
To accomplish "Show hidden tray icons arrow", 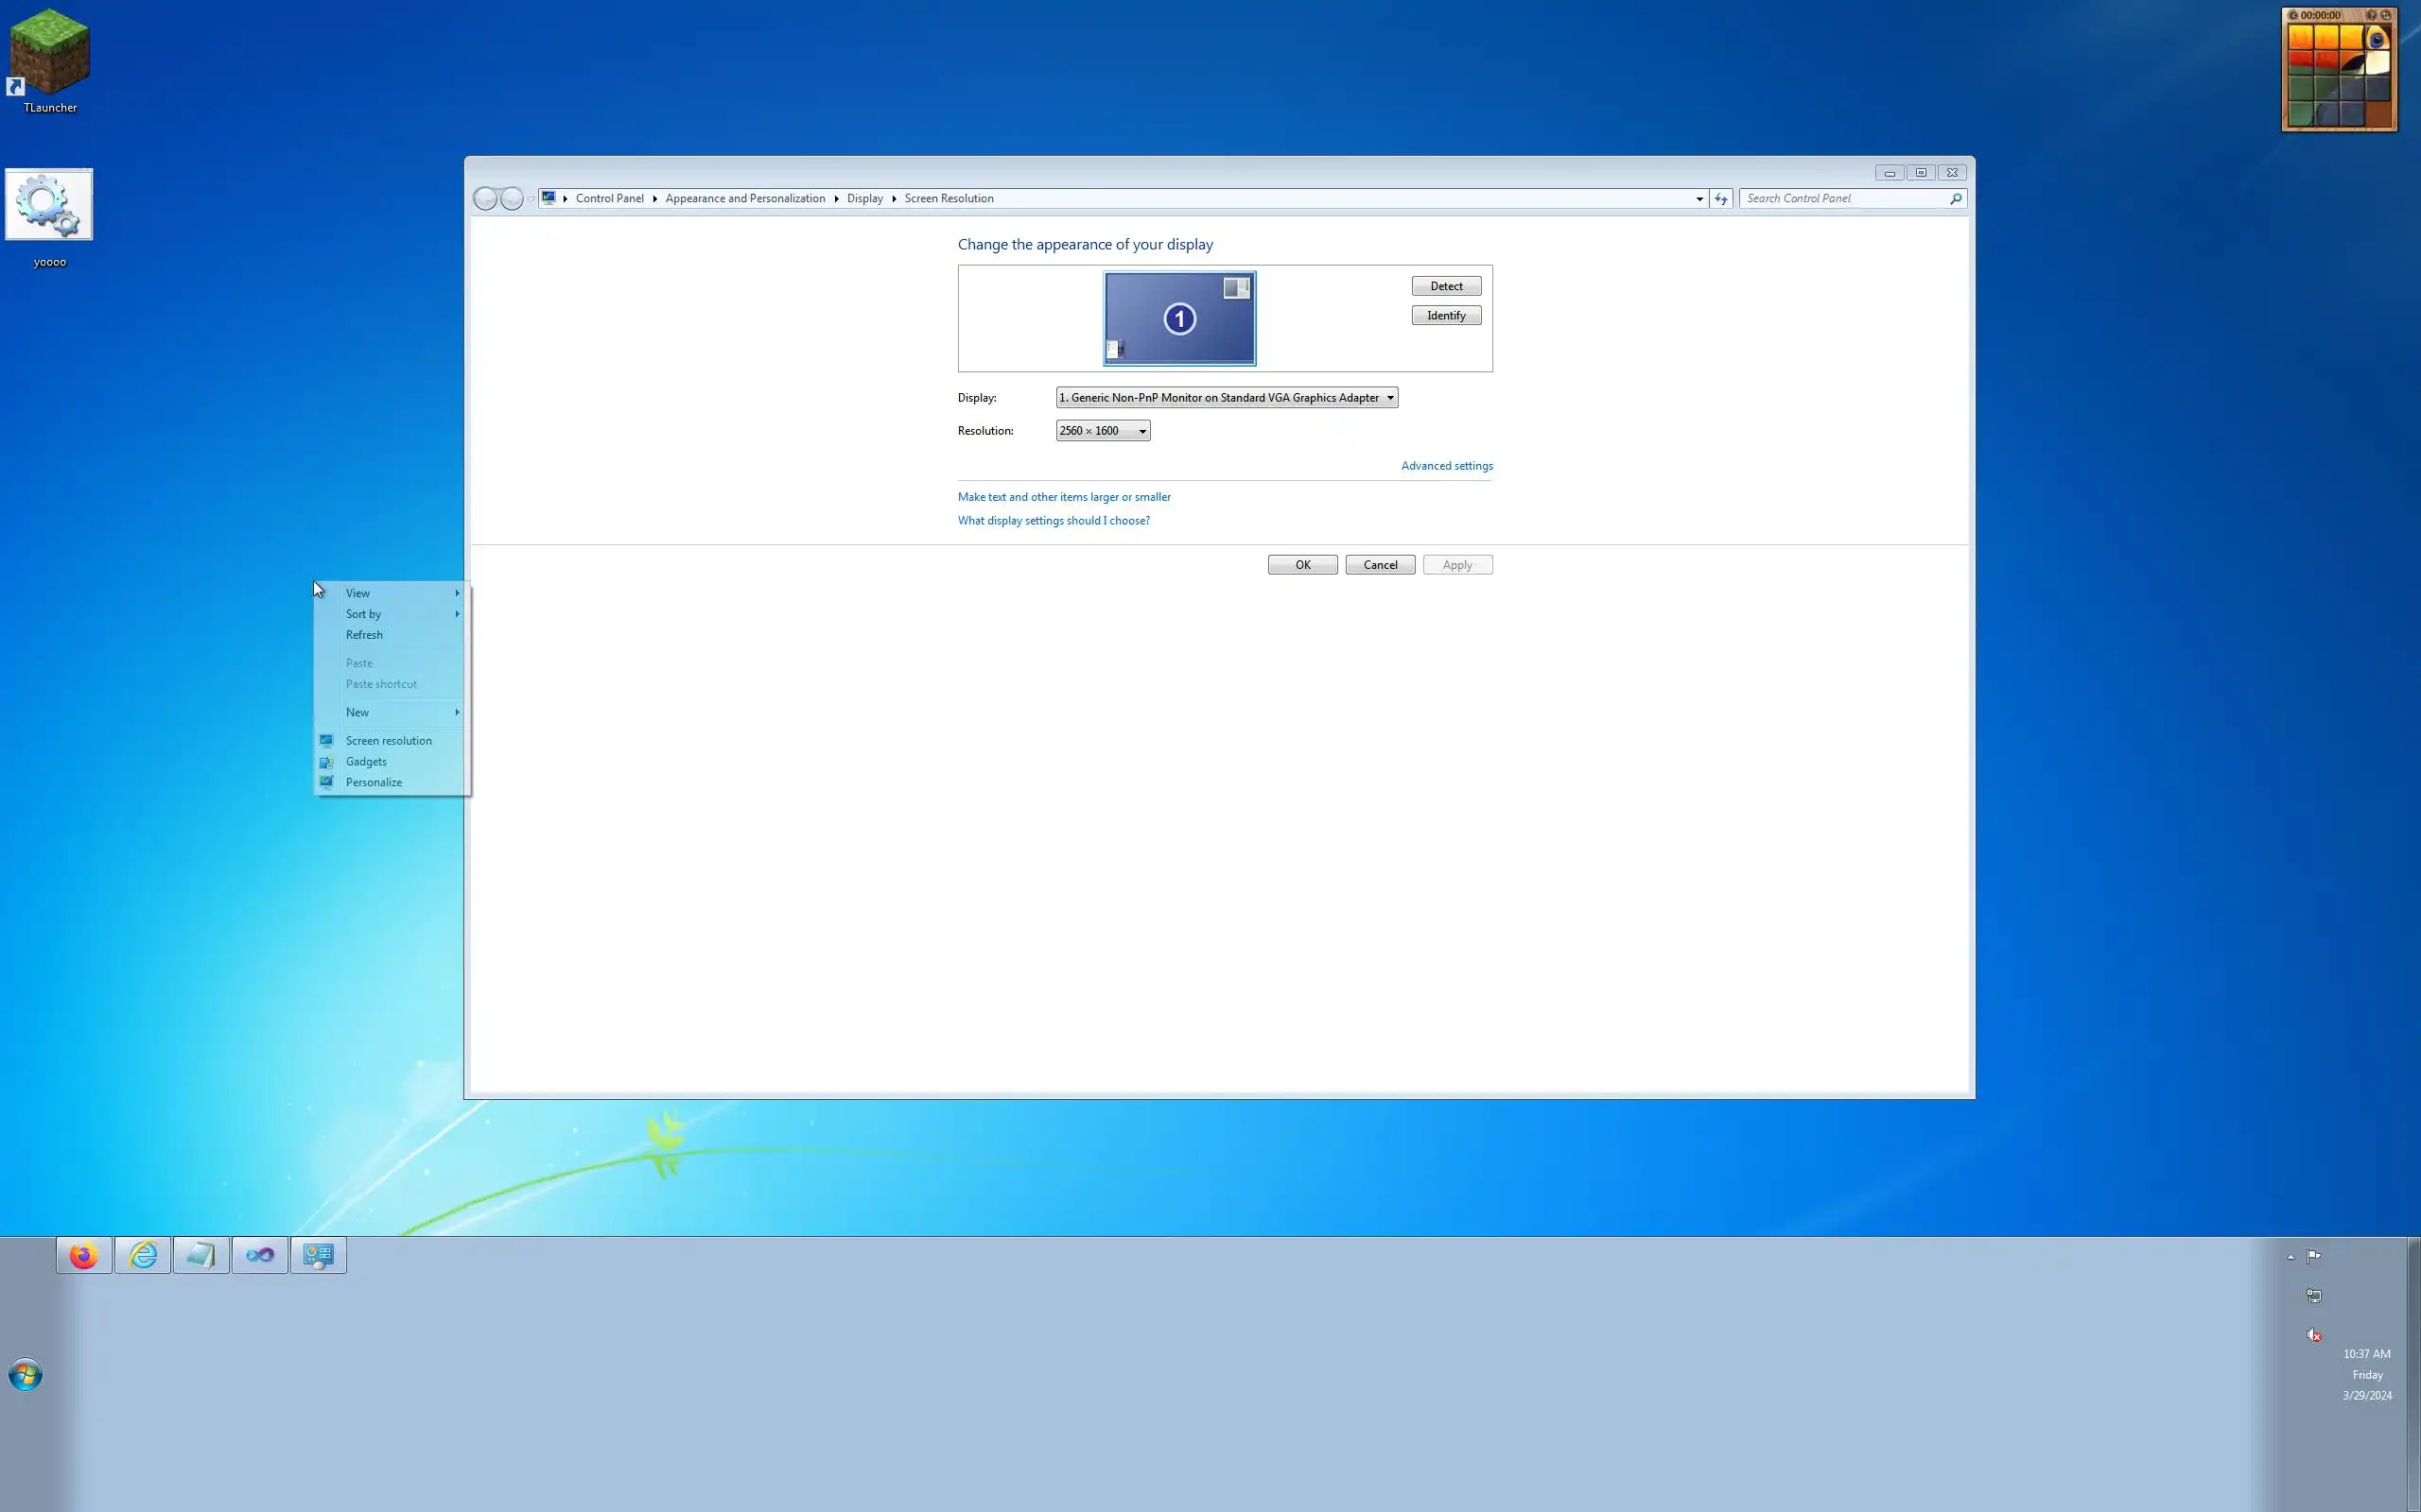I will point(2290,1257).
